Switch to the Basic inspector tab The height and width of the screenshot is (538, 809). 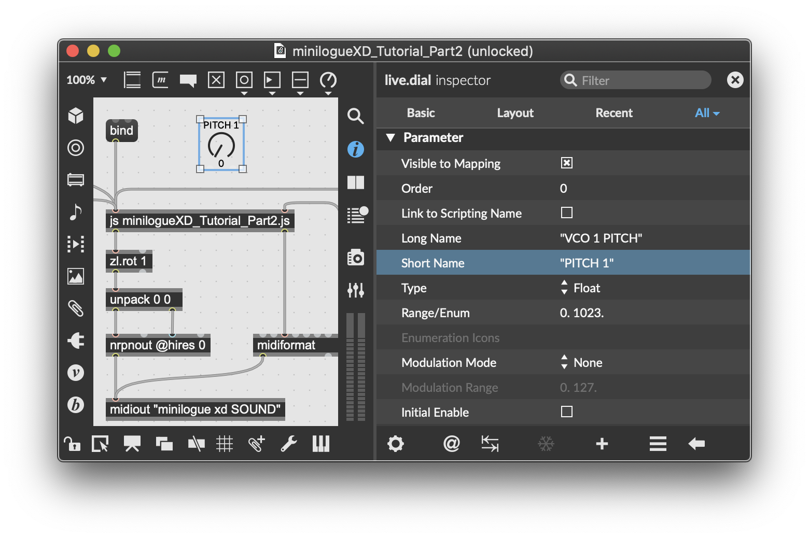(x=421, y=113)
